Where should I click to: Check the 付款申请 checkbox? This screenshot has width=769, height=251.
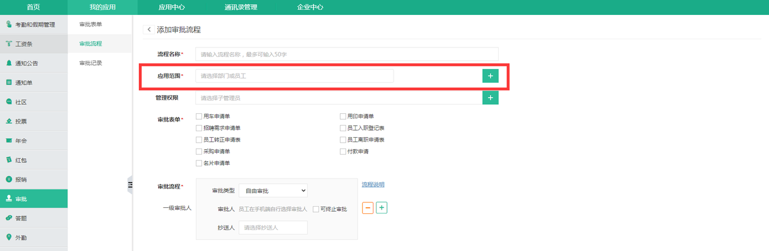pos(342,152)
